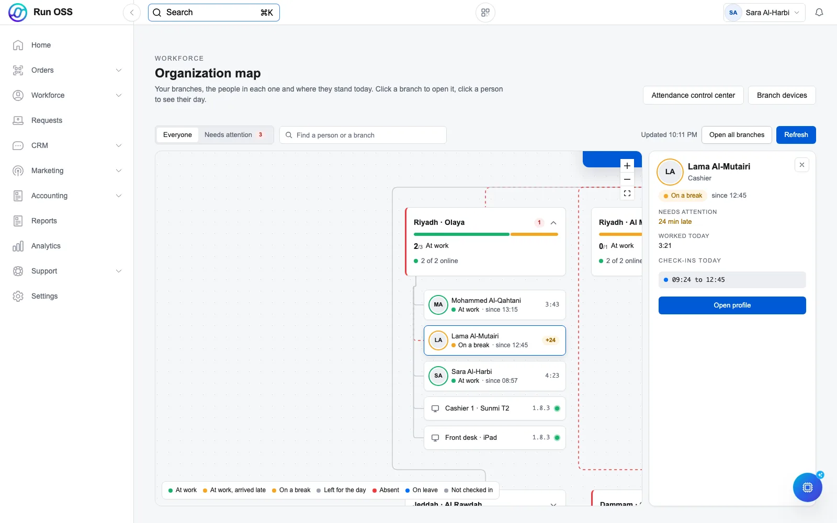The width and height of the screenshot is (837, 523).
Task: Click the Open profile button
Action: 732,305
